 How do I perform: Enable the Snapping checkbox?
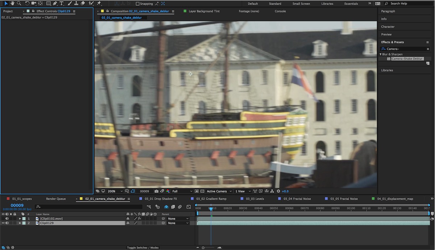pyautogui.click(x=138, y=4)
